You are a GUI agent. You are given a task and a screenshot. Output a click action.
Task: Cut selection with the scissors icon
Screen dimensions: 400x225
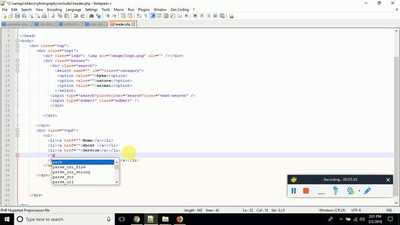[x=53, y=16]
